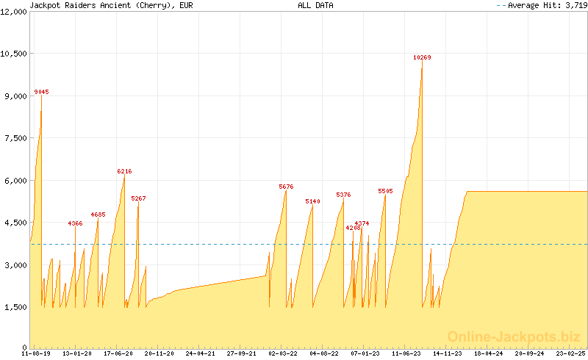The image size is (588, 360).
Task: Click the 12,000 y-axis label
Action: [x=13, y=12]
